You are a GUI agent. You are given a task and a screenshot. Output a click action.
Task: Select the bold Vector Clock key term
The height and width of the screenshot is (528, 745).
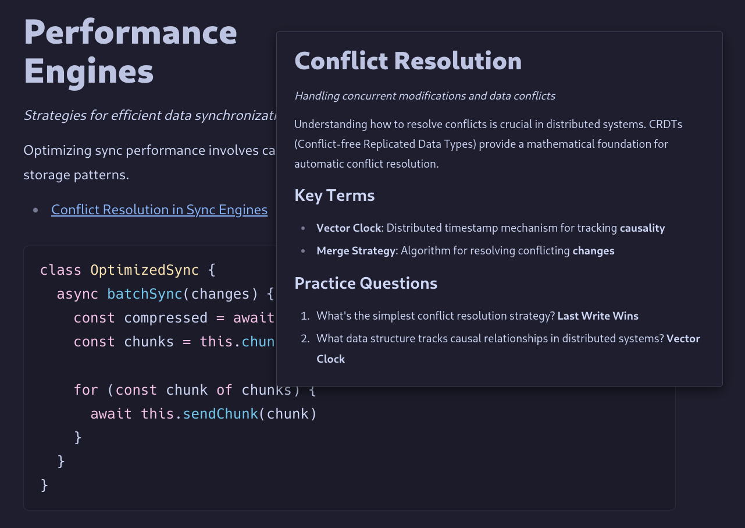point(348,228)
